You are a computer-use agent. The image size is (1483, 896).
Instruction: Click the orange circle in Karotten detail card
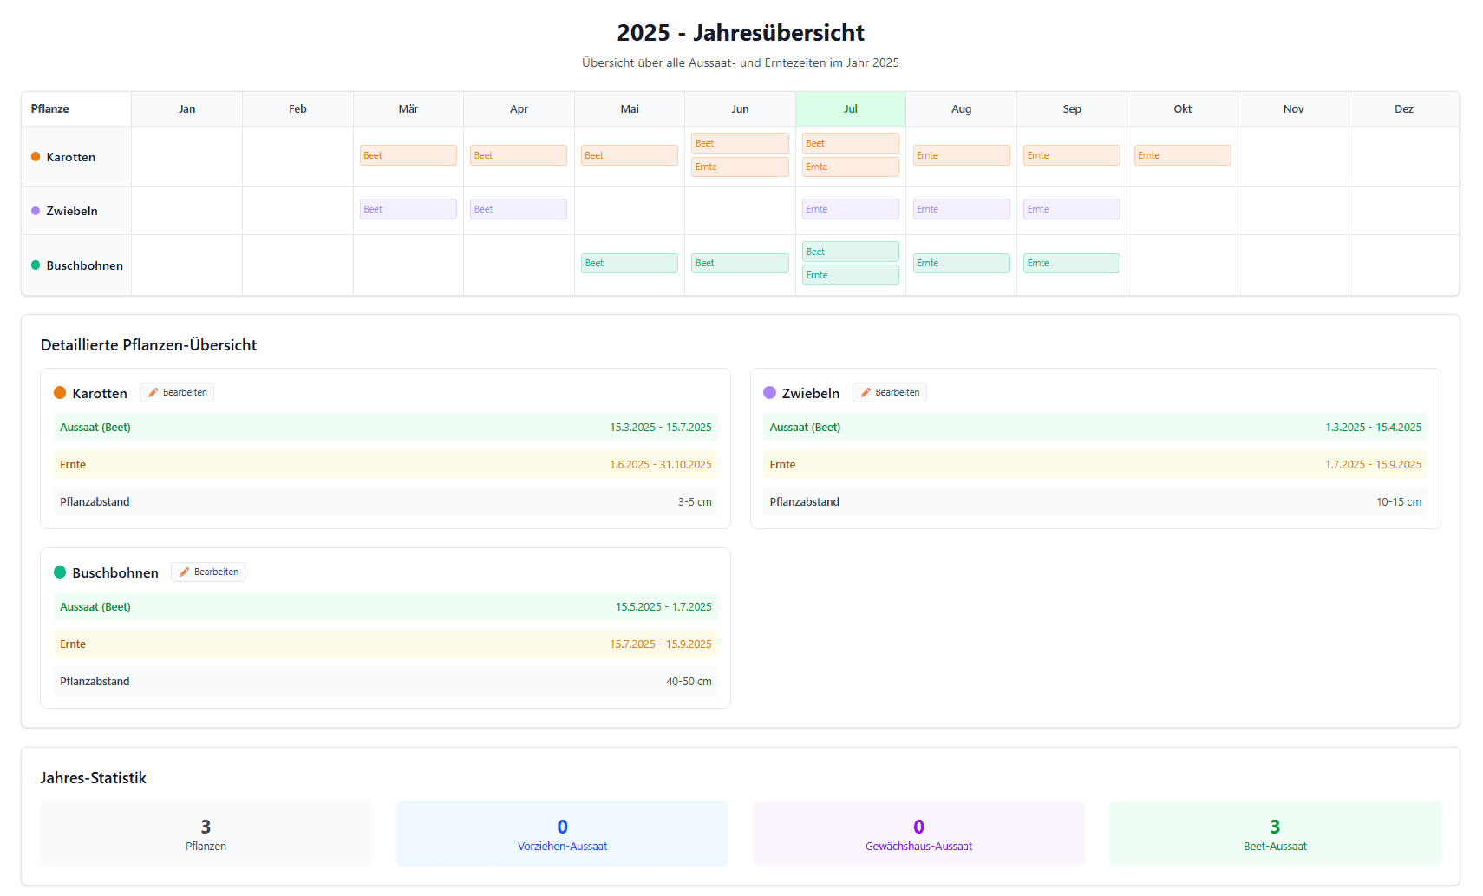coord(60,393)
